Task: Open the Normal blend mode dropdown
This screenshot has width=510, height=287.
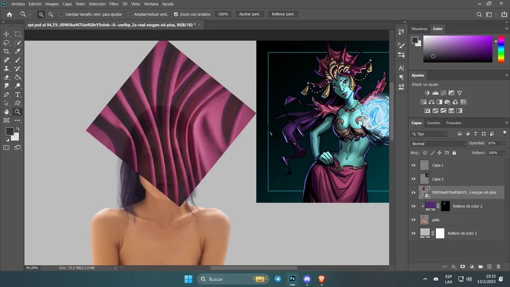Action: coord(438,143)
